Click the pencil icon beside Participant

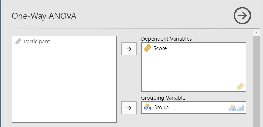(18, 41)
